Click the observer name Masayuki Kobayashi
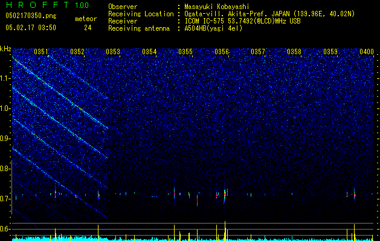The width and height of the screenshot is (380, 241). pyautogui.click(x=217, y=7)
